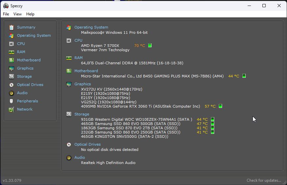Screen dimensions: 287x185
Task: Click the Network card icon in sidebar
Action: [11, 109]
